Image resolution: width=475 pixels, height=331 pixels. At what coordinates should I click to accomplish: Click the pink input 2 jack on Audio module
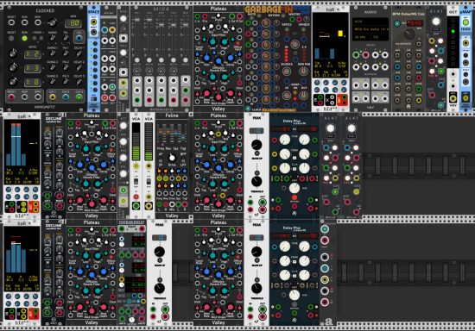click(x=365, y=55)
